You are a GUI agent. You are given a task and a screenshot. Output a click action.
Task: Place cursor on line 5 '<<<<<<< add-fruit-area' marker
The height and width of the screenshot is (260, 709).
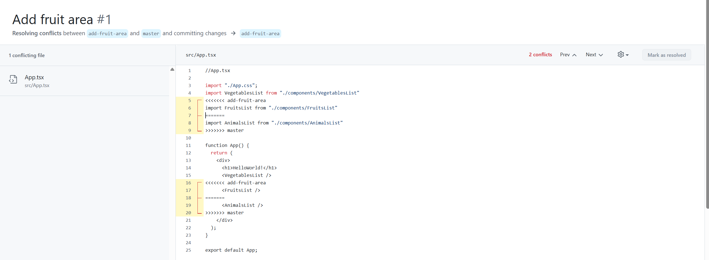[235, 100]
